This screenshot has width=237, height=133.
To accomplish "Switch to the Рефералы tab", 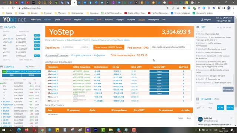I will [100, 55].
